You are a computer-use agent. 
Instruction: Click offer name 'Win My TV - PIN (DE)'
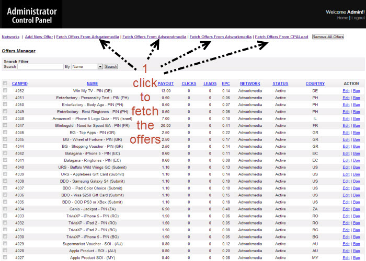pyautogui.click(x=93, y=91)
